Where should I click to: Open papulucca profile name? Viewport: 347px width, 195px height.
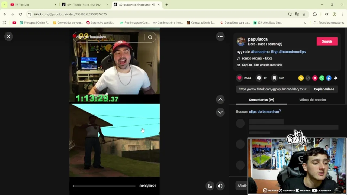[x=258, y=39]
